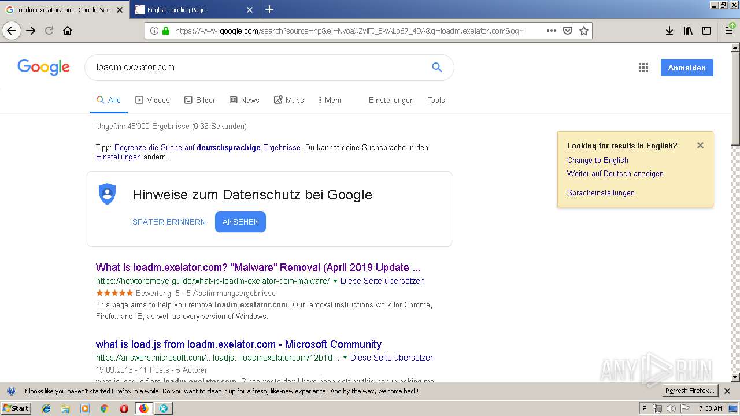Change to English link

click(598, 161)
